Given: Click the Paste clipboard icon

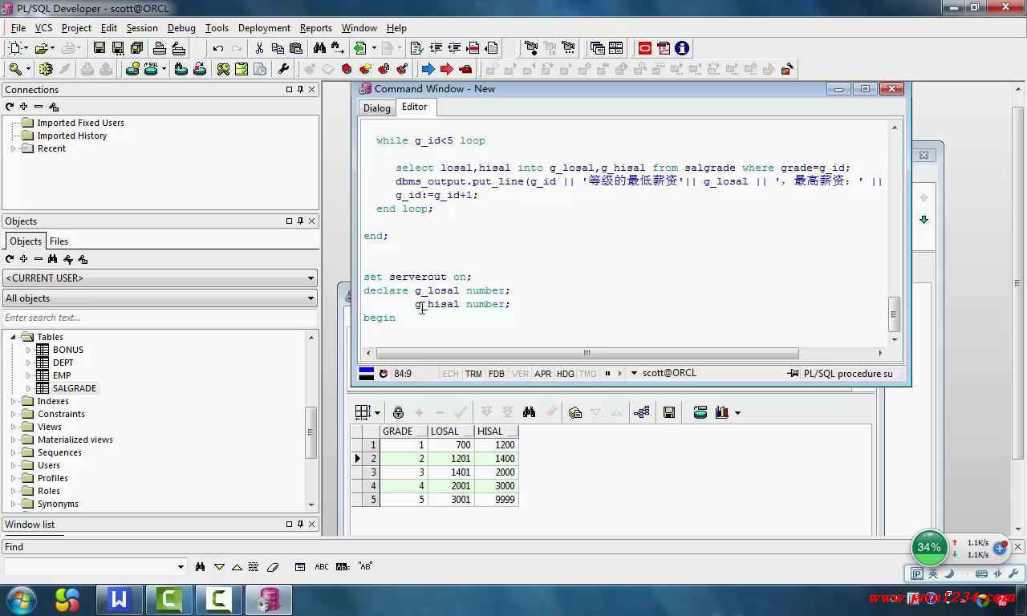Looking at the screenshot, I should tap(296, 48).
